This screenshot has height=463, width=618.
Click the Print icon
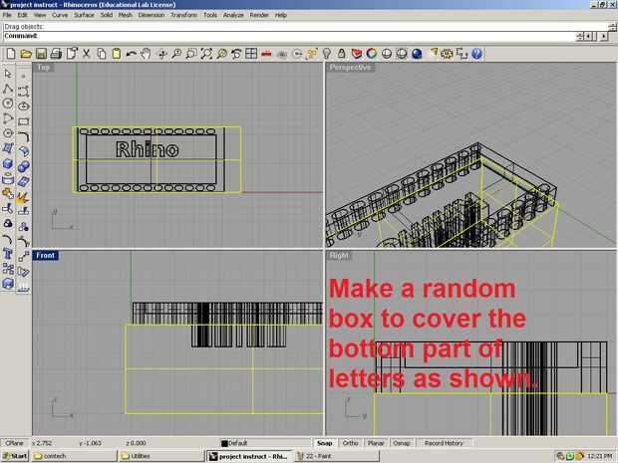pyautogui.click(x=56, y=54)
